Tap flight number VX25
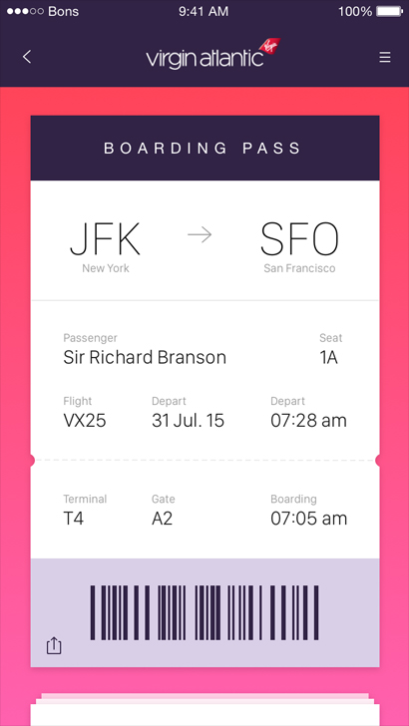 [x=85, y=421]
